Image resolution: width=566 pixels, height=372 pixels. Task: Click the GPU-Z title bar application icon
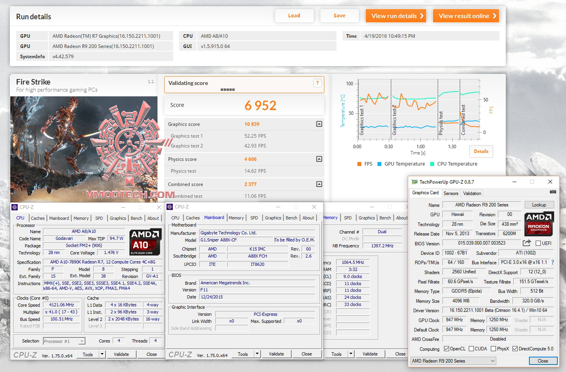(x=414, y=182)
